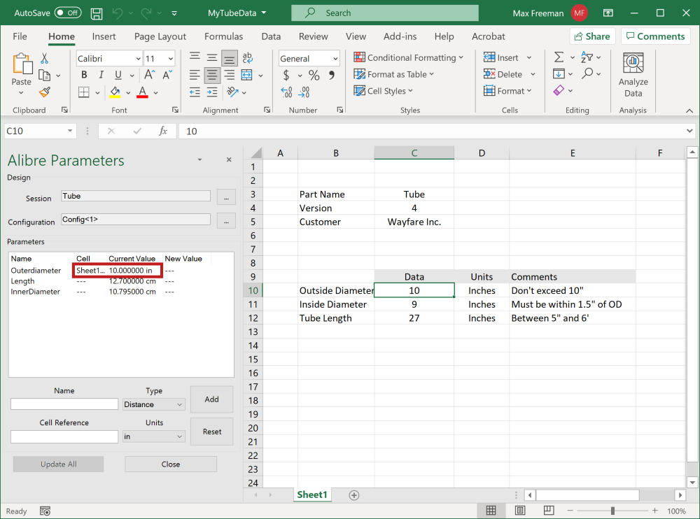Open the Type dropdown showing Distance
The image size is (700, 519).
(153, 404)
